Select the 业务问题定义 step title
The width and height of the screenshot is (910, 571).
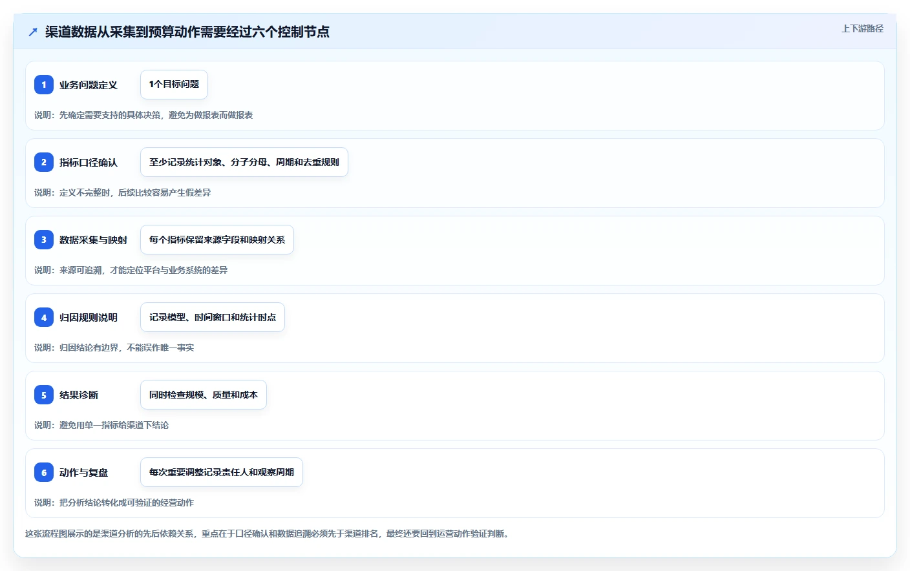coord(89,85)
